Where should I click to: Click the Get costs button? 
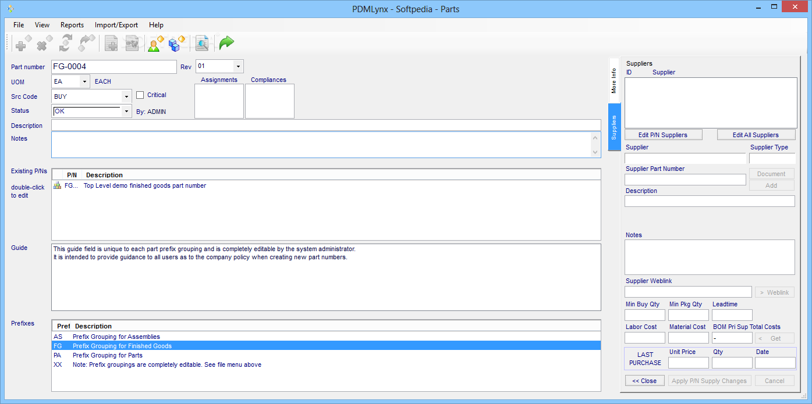click(x=774, y=338)
